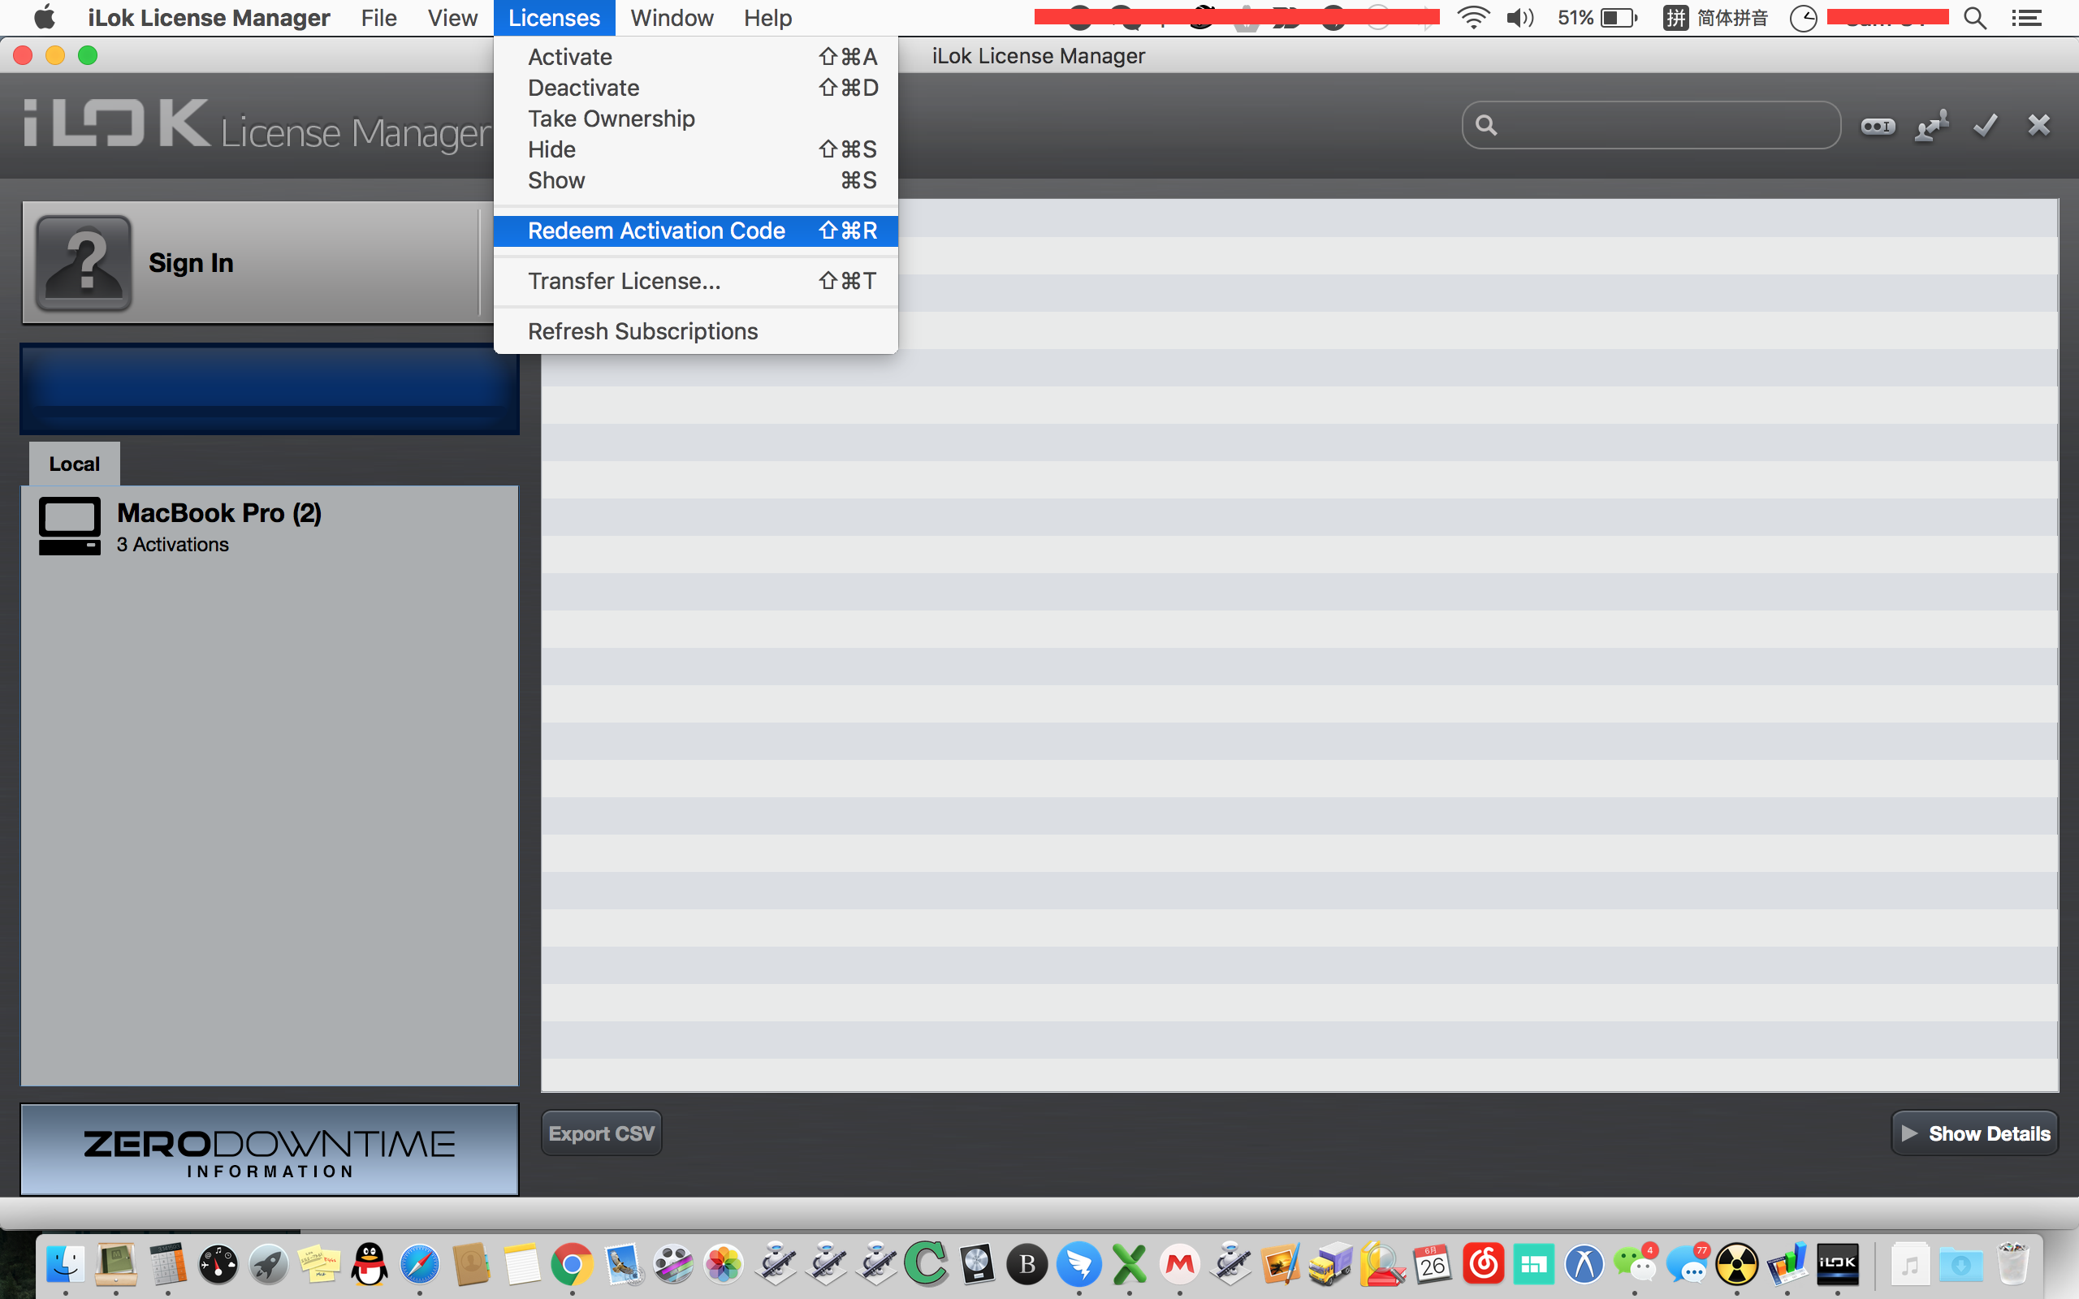Click the Redeem Activation Code toolbar icon
The height and width of the screenshot is (1299, 2079).
tap(1877, 127)
